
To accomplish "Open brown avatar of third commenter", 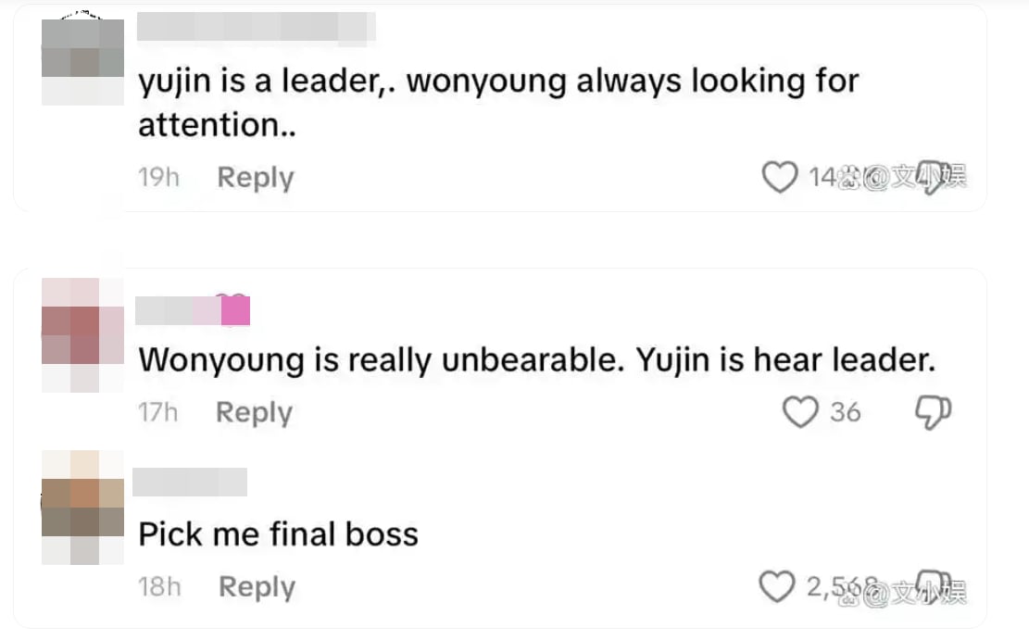I will tap(82, 508).
